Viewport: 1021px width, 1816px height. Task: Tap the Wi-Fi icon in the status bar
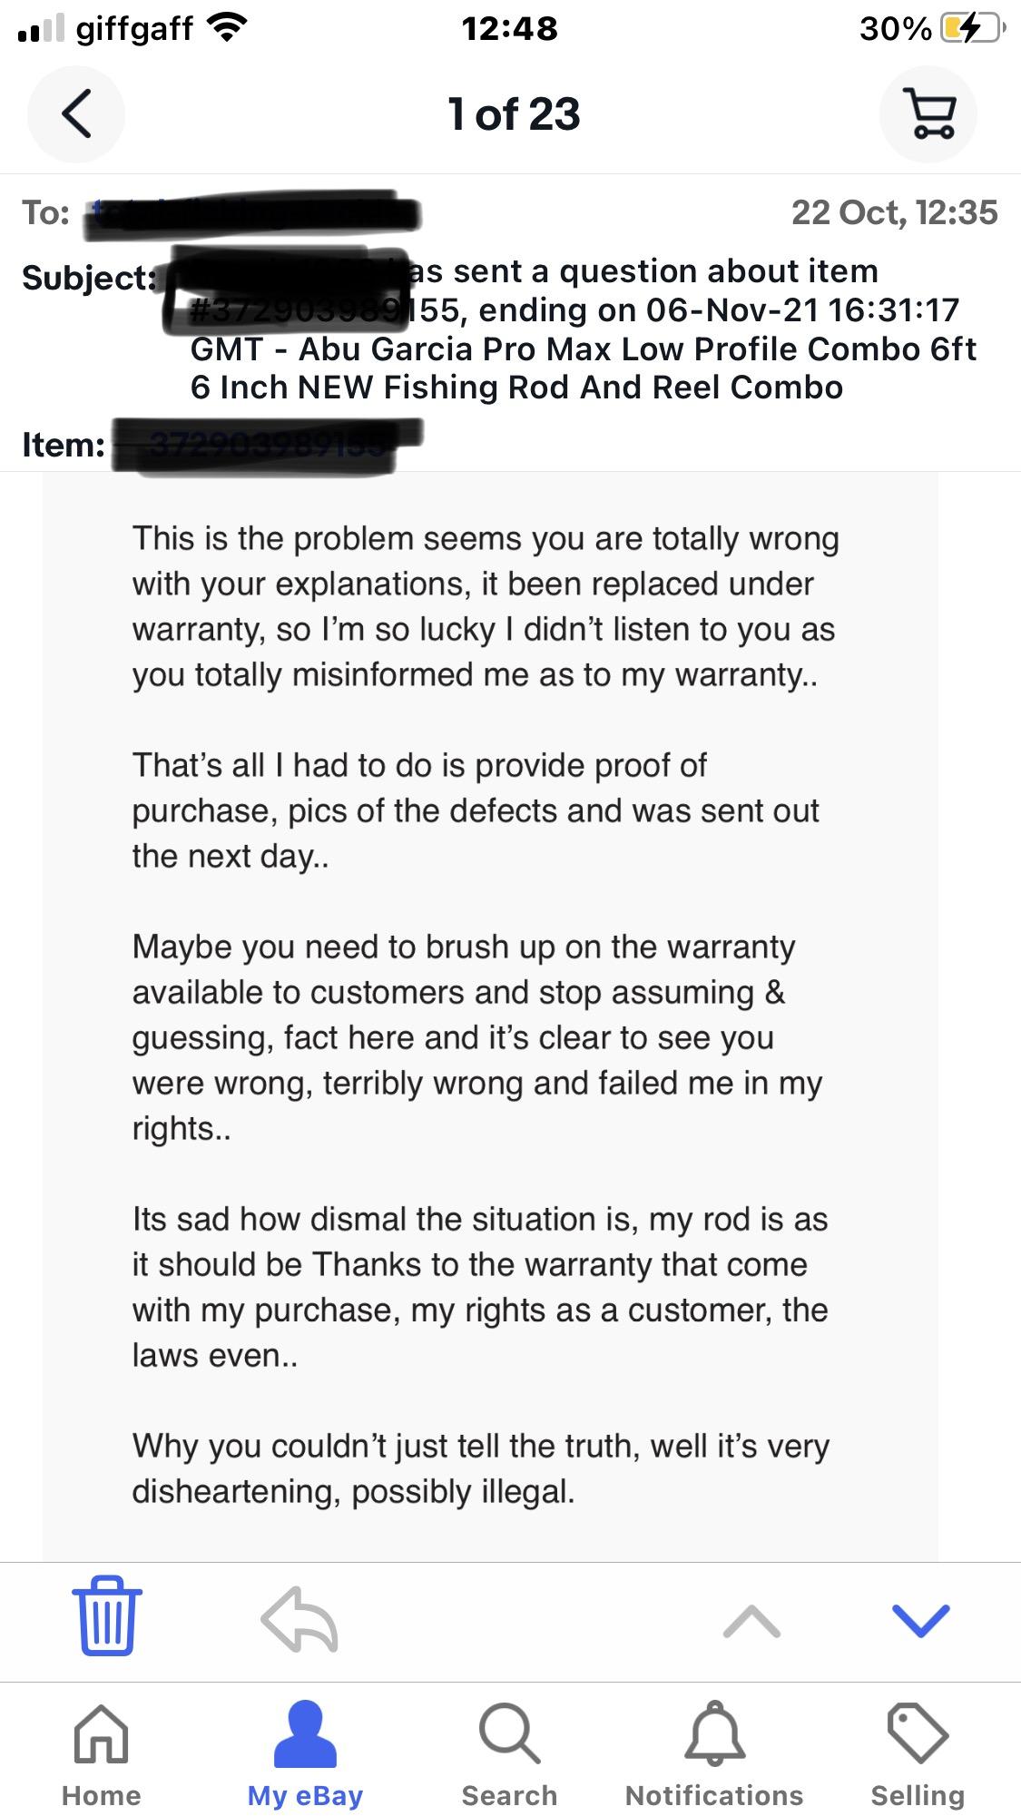(x=228, y=29)
